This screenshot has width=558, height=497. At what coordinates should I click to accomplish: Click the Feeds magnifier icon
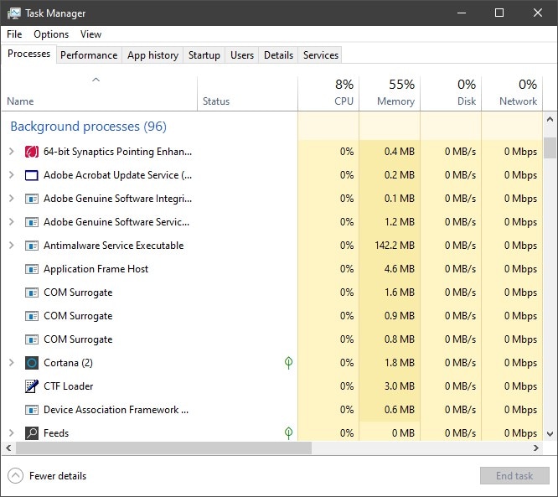pos(32,433)
